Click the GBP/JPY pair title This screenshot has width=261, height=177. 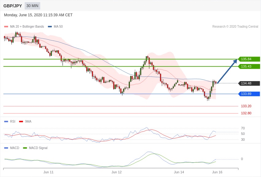click(13, 6)
